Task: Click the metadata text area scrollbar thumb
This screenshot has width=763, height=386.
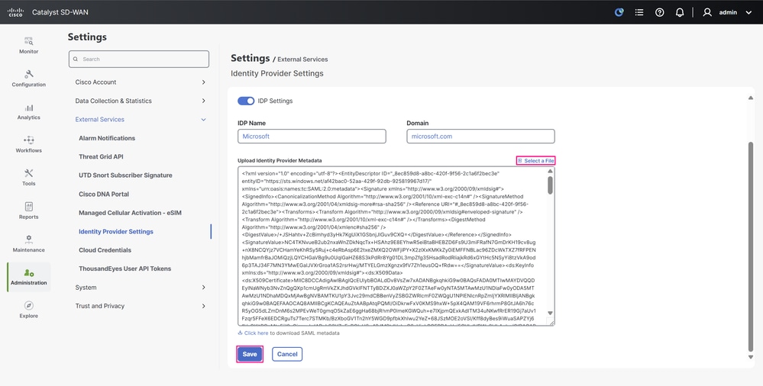Action: point(551,185)
